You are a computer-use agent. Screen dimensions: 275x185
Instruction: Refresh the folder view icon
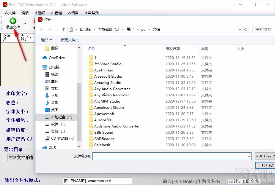[x=246, y=30]
